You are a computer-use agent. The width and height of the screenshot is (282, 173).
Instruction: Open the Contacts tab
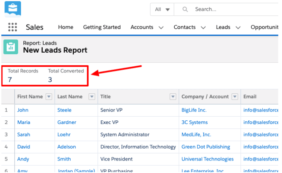pos(184,27)
